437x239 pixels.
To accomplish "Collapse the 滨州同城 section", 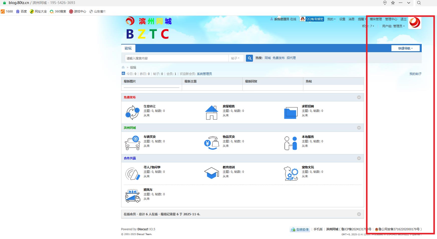I will coord(359,128).
